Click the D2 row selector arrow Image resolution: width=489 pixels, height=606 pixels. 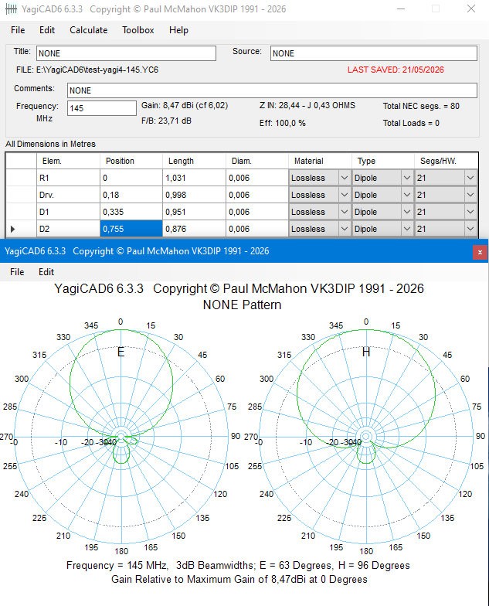pos(12,229)
